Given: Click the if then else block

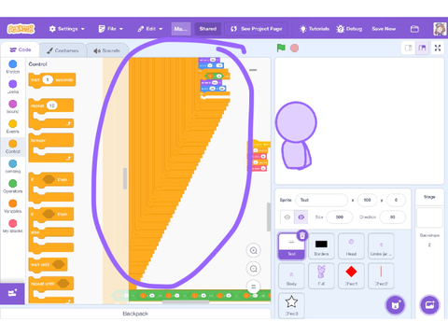Looking at the screenshot, I should tap(51, 230).
